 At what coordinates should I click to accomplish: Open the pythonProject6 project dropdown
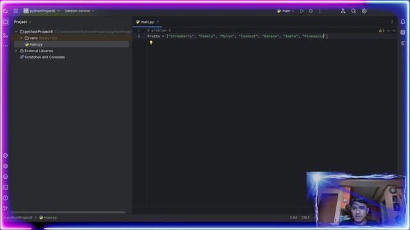tap(42, 11)
